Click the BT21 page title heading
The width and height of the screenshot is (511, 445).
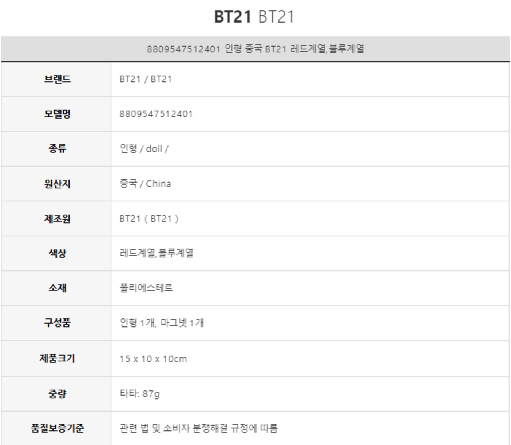tap(254, 17)
